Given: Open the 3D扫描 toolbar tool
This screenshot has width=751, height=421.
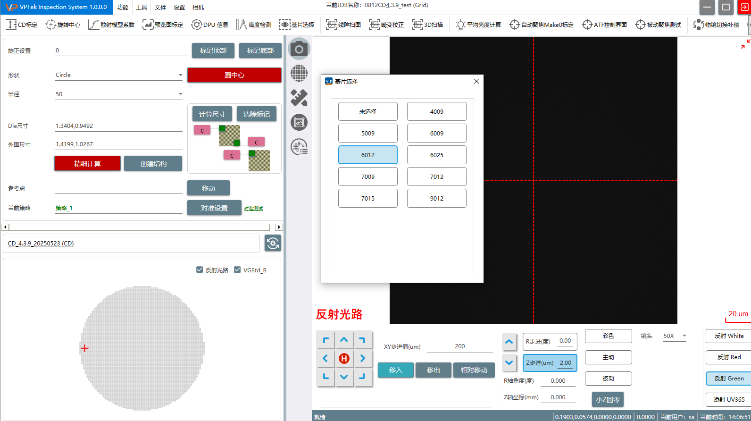Looking at the screenshot, I should click(427, 25).
